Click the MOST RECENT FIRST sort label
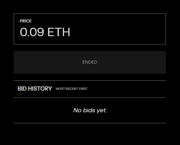Image resolution: width=180 pixels, height=145 pixels. pos(72,89)
